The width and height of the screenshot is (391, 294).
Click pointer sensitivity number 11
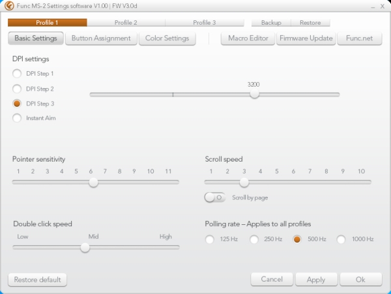(168, 171)
